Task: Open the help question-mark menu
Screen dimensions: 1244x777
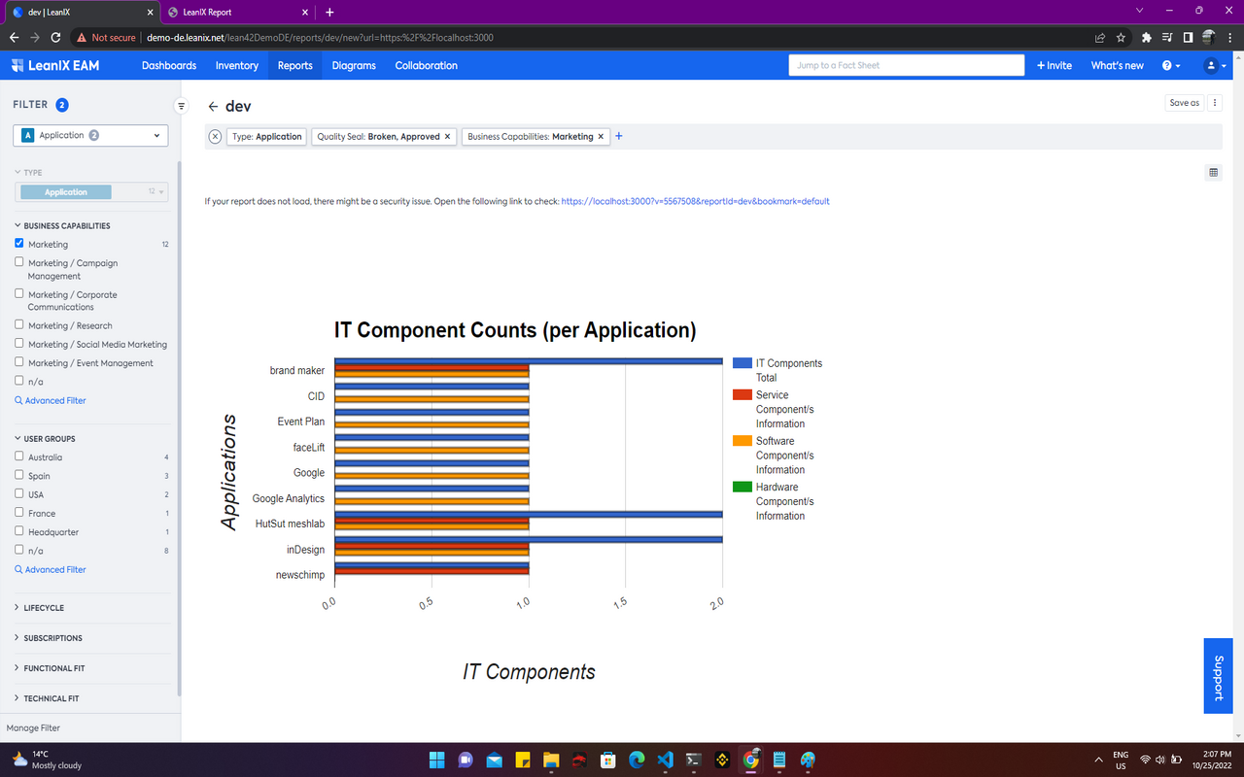Action: click(x=1171, y=65)
